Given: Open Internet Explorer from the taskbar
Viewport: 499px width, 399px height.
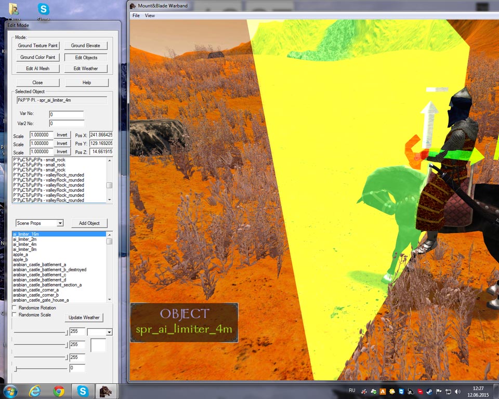Looking at the screenshot, I should pos(35,390).
